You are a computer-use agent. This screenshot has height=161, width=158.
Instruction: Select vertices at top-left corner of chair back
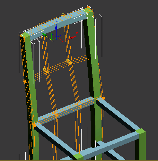pyautogui.click(x=22, y=36)
